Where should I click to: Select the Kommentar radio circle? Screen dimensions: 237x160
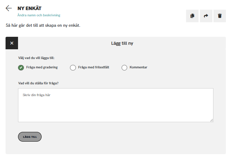tap(124, 68)
